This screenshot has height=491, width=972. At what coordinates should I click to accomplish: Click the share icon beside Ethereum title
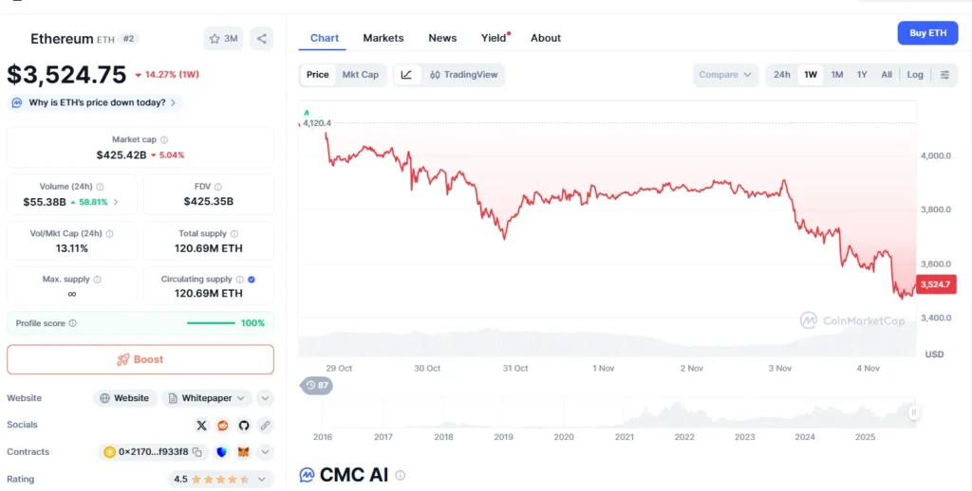click(x=261, y=39)
